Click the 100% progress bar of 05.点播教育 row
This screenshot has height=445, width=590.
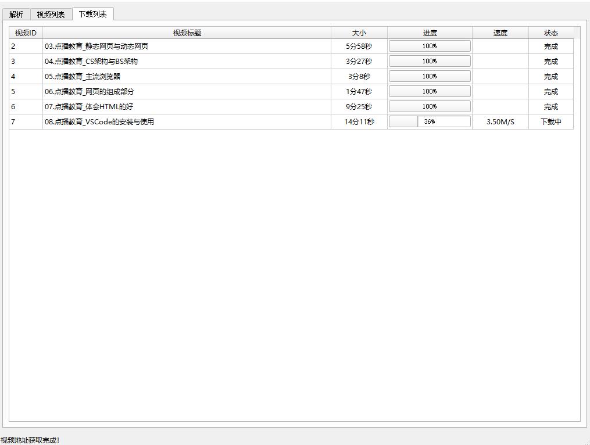tap(430, 76)
